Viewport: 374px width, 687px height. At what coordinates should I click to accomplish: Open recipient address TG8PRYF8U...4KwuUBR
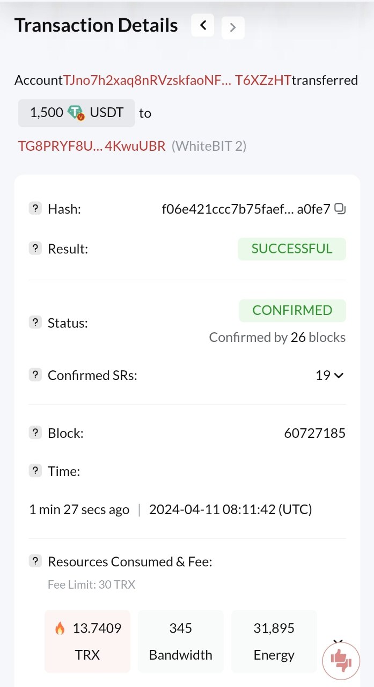click(92, 146)
